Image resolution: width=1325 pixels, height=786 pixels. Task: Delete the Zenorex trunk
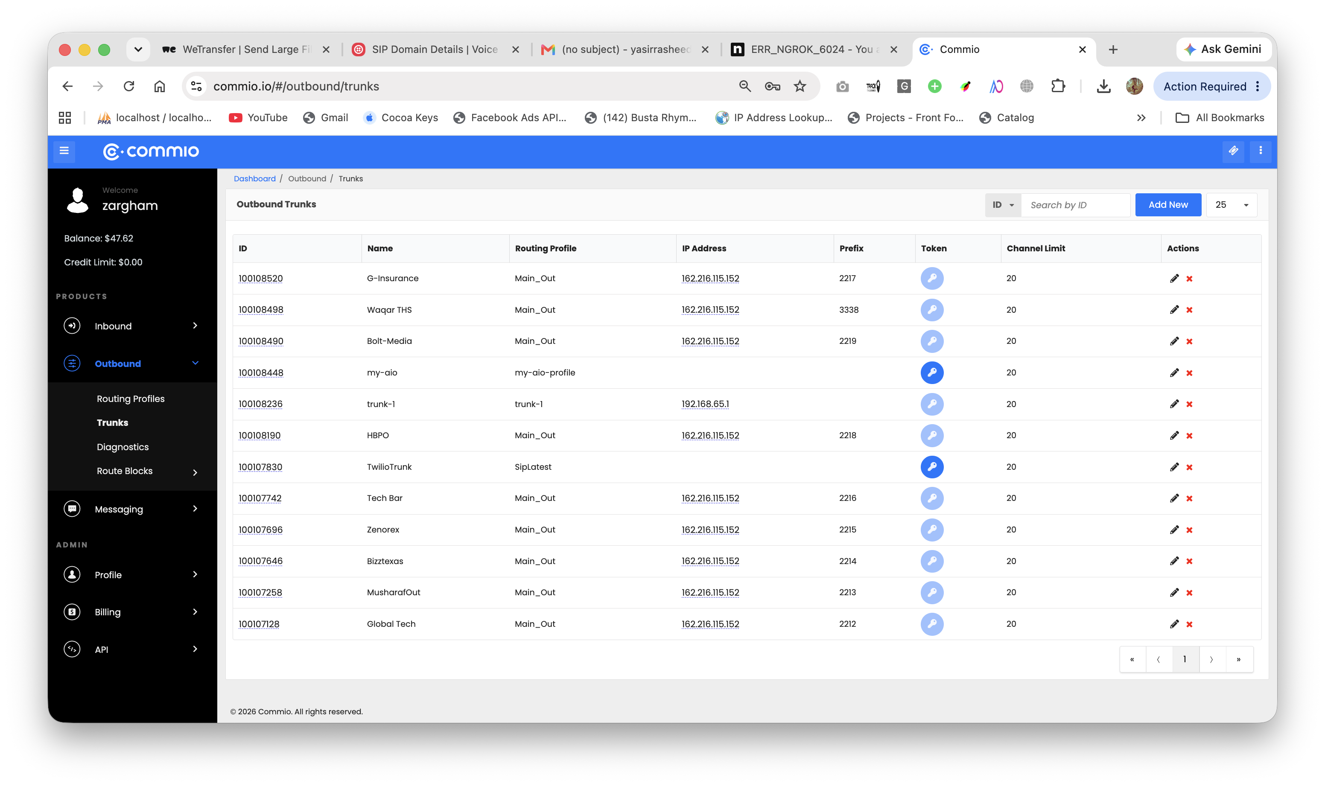[x=1189, y=530]
